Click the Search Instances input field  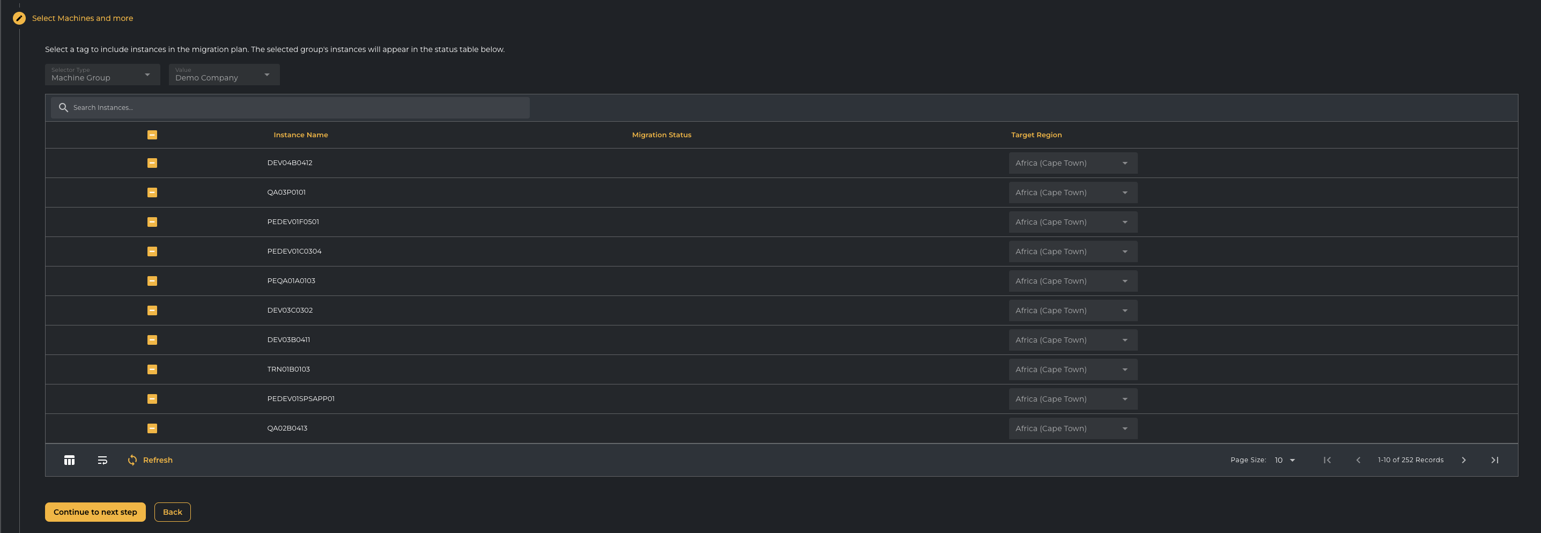[x=299, y=108]
